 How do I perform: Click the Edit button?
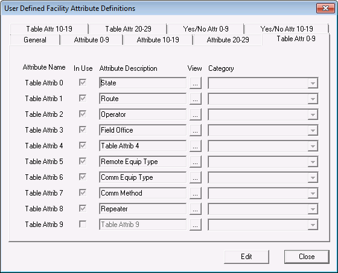(246, 257)
